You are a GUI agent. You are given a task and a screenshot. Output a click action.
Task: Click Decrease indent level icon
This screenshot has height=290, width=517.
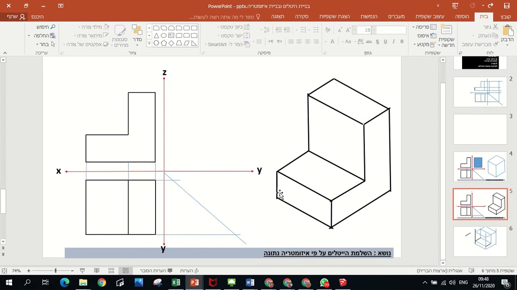[x=287, y=30]
